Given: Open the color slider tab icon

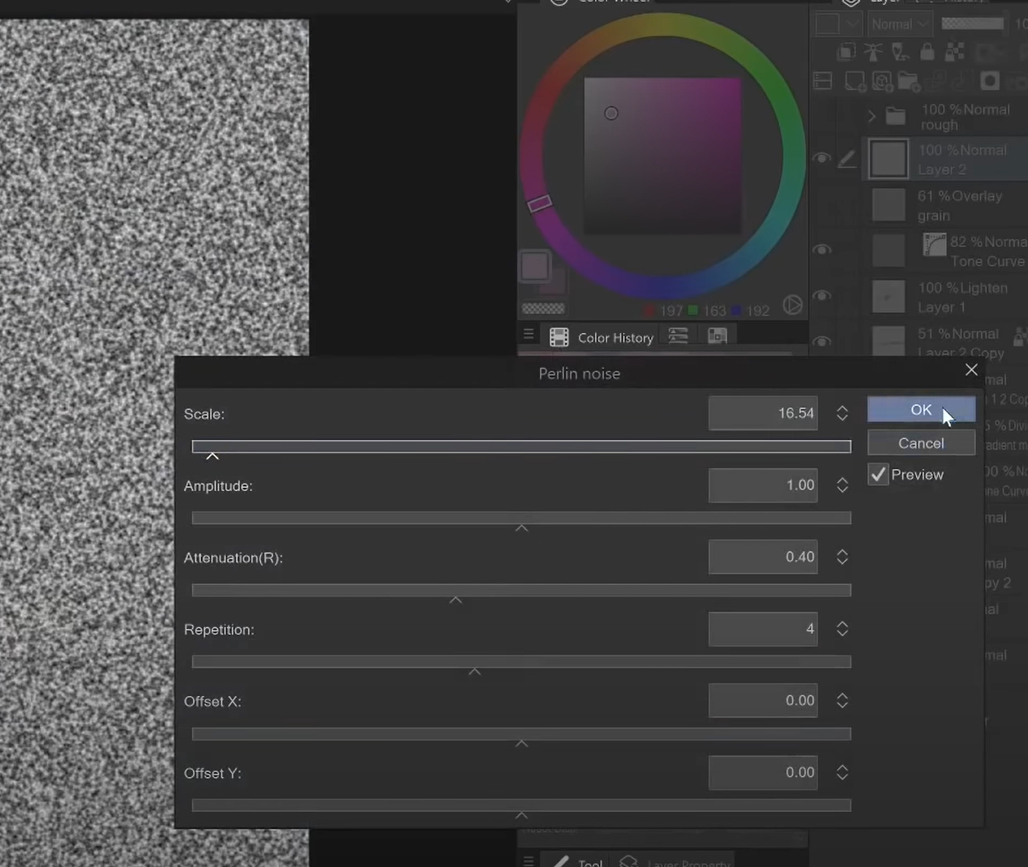Looking at the screenshot, I should point(679,335).
